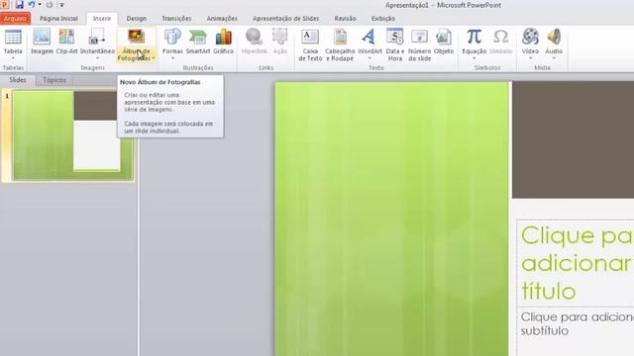The width and height of the screenshot is (634, 356).
Task: Click the title placeholder "Clique para adicionar título"
Action: click(x=576, y=263)
